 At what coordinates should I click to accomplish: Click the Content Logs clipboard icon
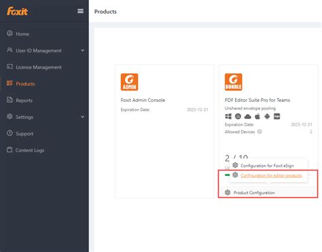click(x=10, y=149)
